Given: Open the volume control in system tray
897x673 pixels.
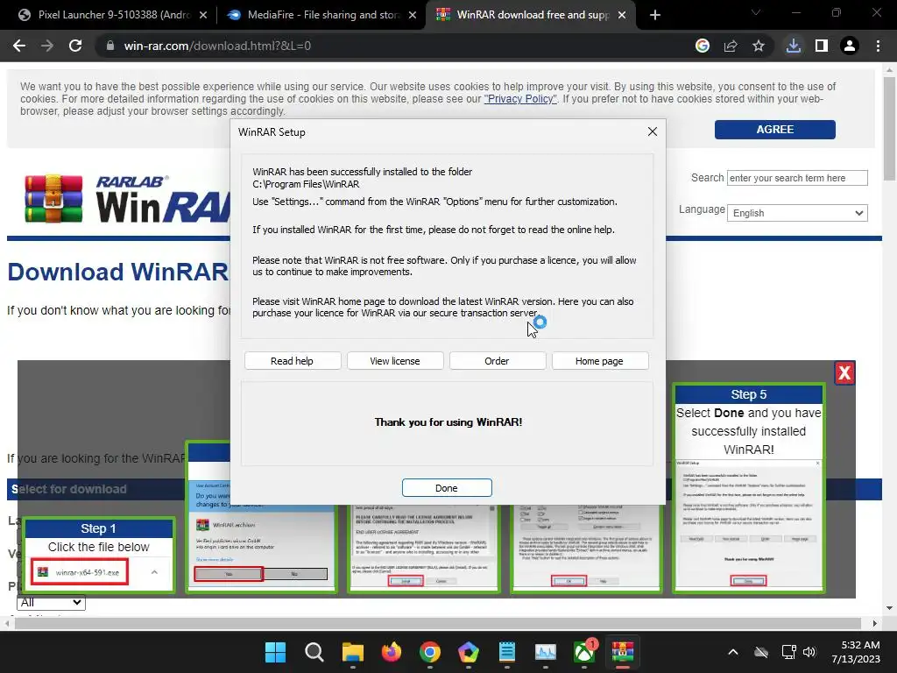Looking at the screenshot, I should (809, 652).
